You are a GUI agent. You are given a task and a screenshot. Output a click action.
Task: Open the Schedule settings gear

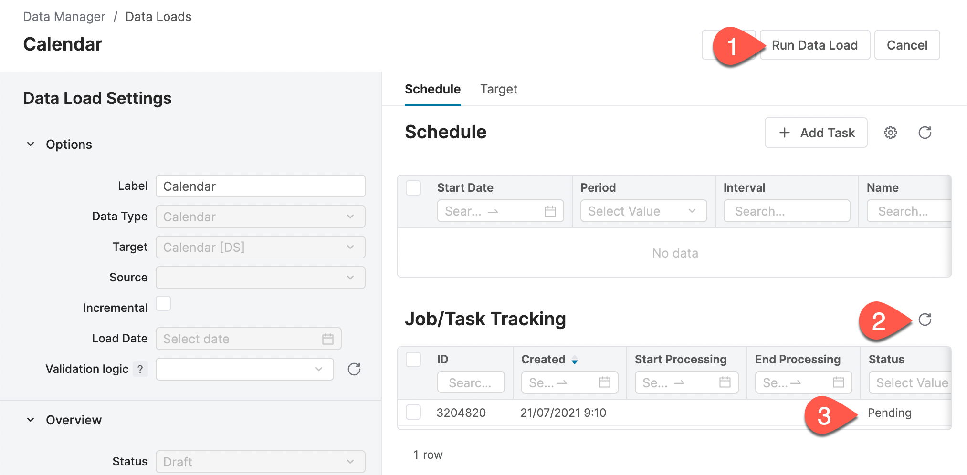pyautogui.click(x=891, y=133)
